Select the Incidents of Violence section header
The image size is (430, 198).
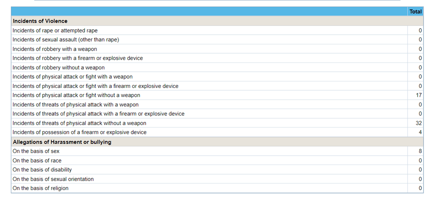click(40, 21)
